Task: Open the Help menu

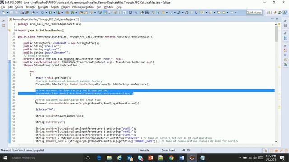Action: (119, 7)
